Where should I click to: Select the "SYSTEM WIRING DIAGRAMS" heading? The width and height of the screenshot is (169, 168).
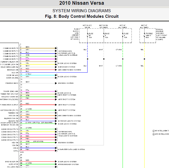(x=82, y=11)
